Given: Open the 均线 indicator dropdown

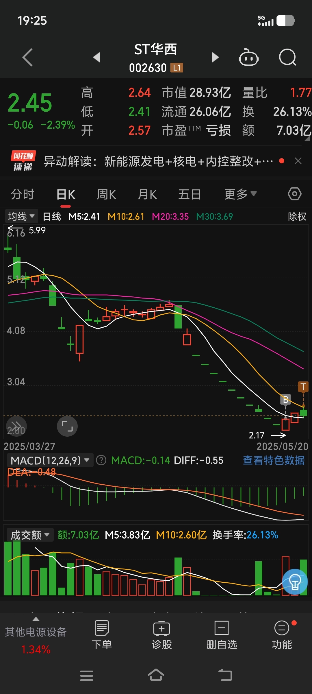Looking at the screenshot, I should (22, 216).
